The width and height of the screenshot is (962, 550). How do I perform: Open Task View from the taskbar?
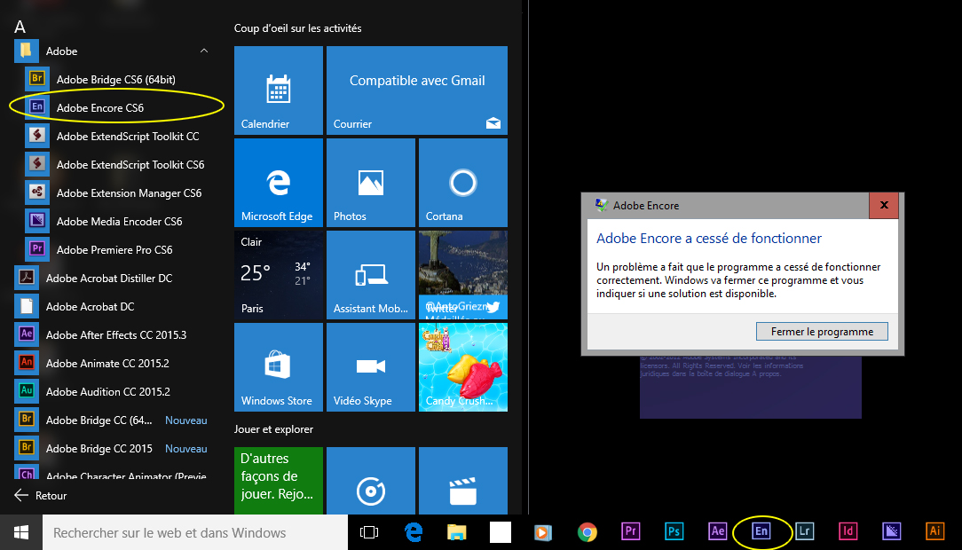(x=369, y=532)
